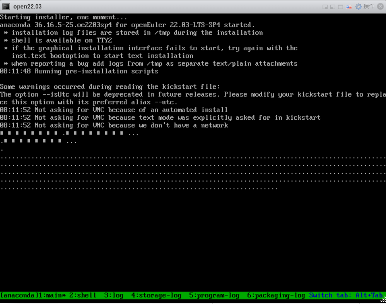Click the blue gear settings icon

coord(359,7)
